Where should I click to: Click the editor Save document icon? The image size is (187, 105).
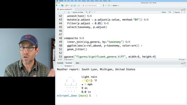(69, 12)
